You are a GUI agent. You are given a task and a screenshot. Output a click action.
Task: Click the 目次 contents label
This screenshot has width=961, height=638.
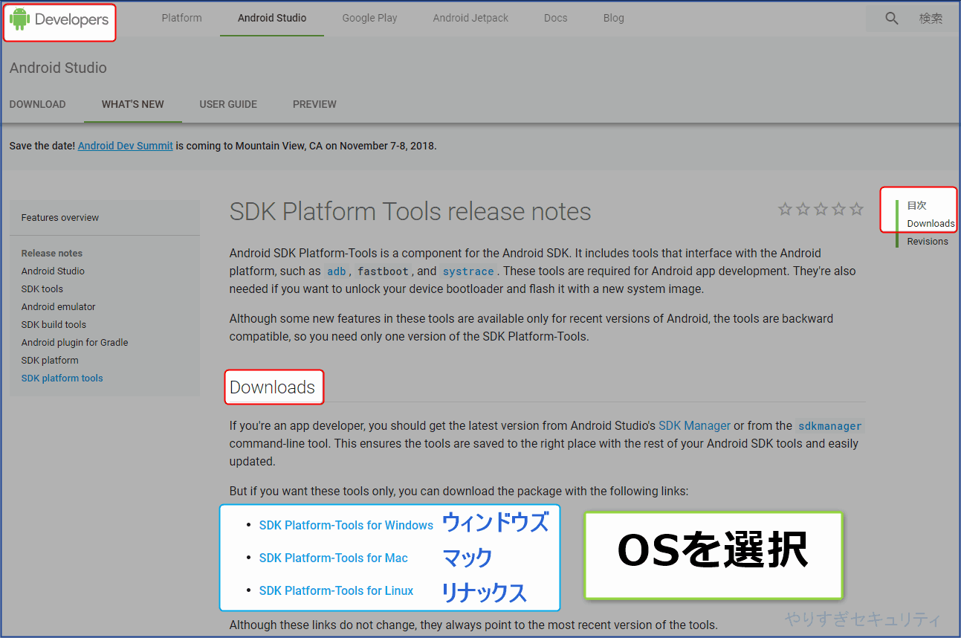coord(917,205)
